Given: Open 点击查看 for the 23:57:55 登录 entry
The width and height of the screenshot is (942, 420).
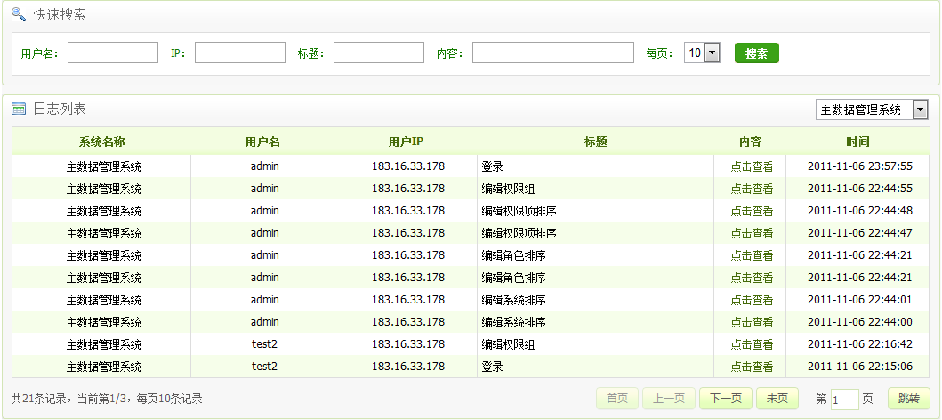Looking at the screenshot, I should pos(752,166).
